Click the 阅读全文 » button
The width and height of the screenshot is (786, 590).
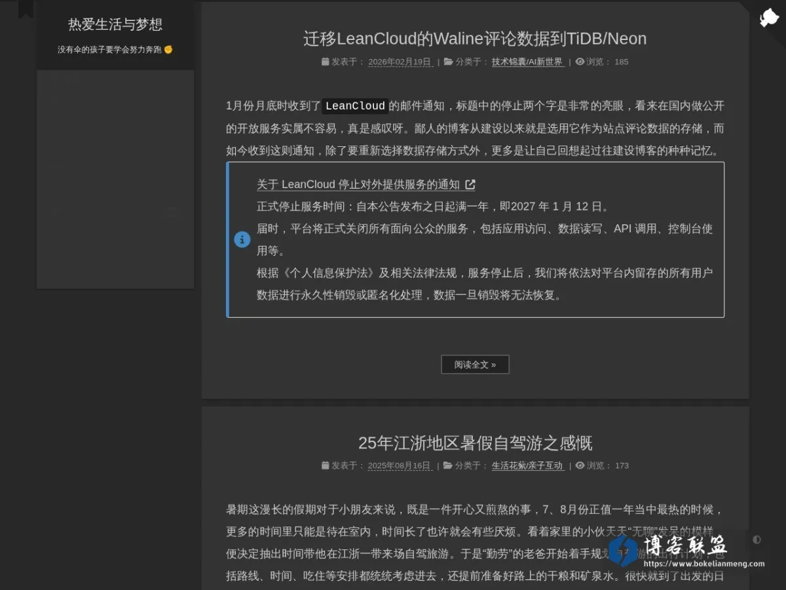[x=475, y=364]
